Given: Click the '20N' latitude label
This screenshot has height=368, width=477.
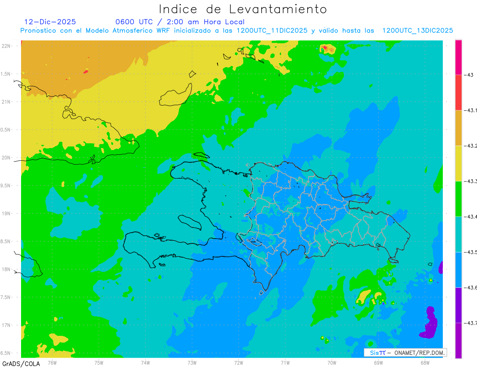Looking at the screenshot, I should [x=7, y=158].
